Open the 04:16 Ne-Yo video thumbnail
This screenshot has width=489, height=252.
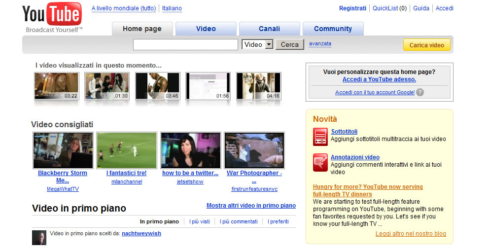pyautogui.click(x=258, y=86)
